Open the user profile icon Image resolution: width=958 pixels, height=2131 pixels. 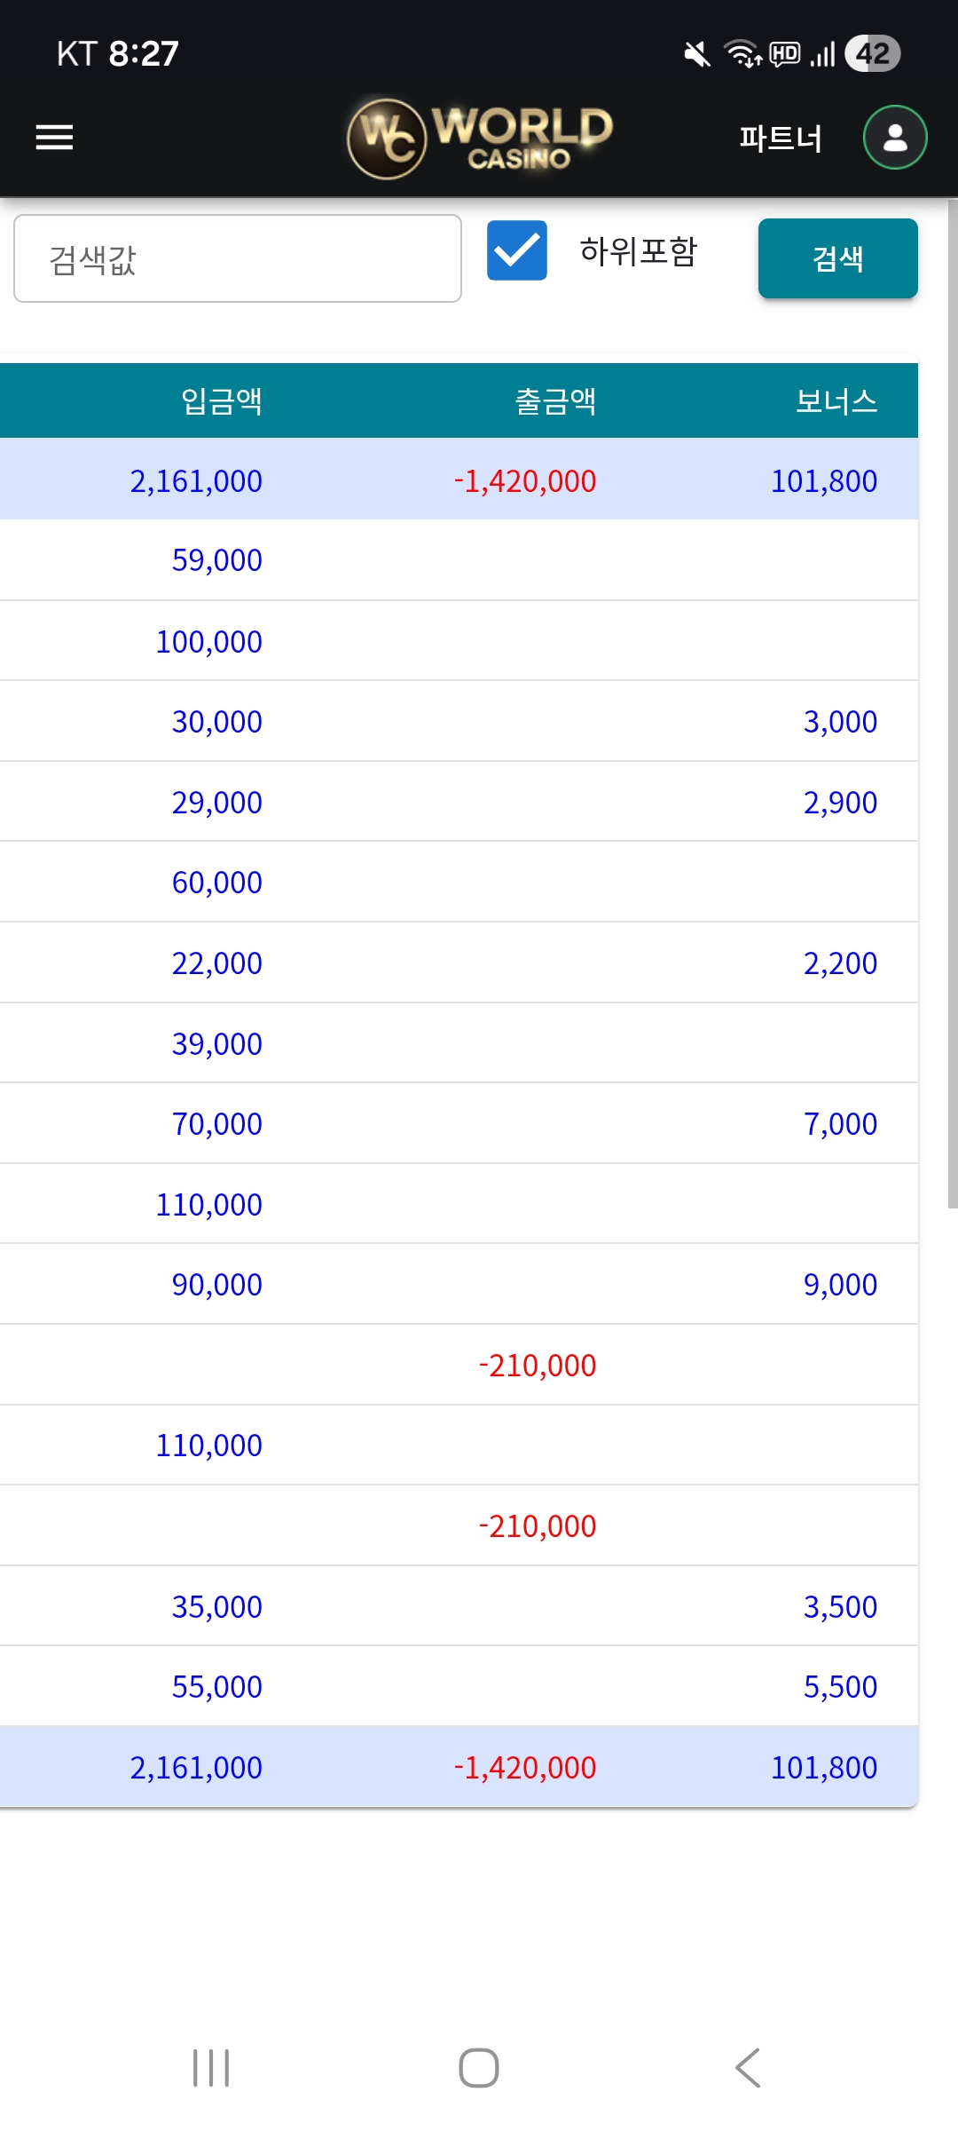tap(895, 138)
